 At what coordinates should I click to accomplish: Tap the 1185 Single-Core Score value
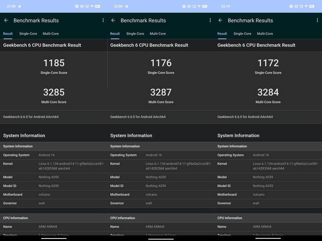tap(54, 63)
